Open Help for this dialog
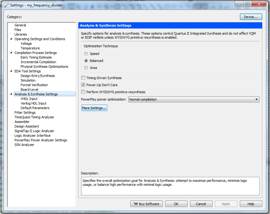 (251, 204)
